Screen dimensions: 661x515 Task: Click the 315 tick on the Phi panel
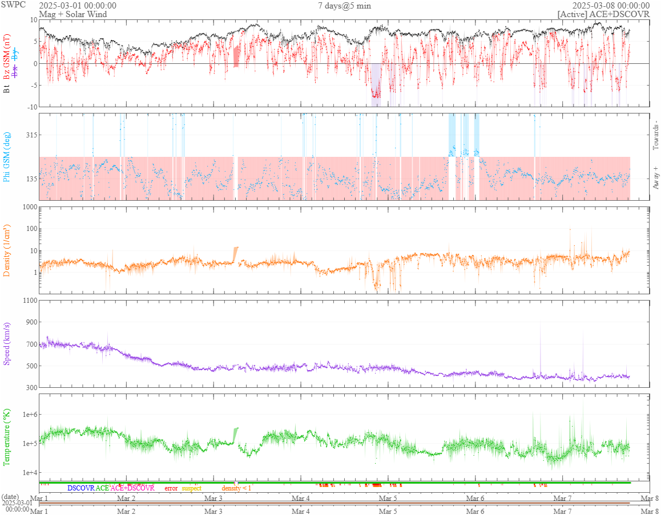pos(31,135)
